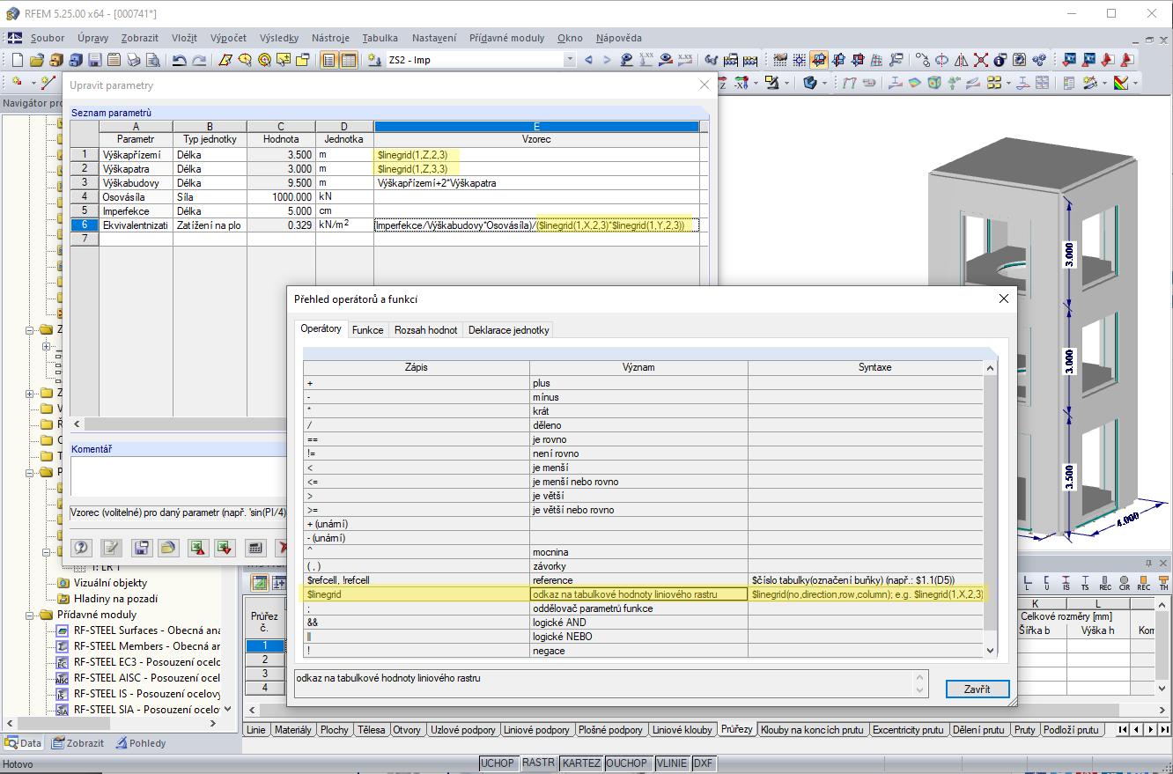1173x774 pixels.
Task: Click the Save diskette icon in main toolbar
Action: (x=94, y=60)
